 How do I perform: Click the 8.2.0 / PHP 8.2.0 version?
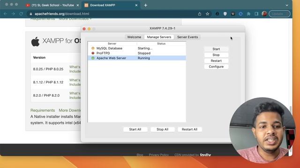point(46,95)
